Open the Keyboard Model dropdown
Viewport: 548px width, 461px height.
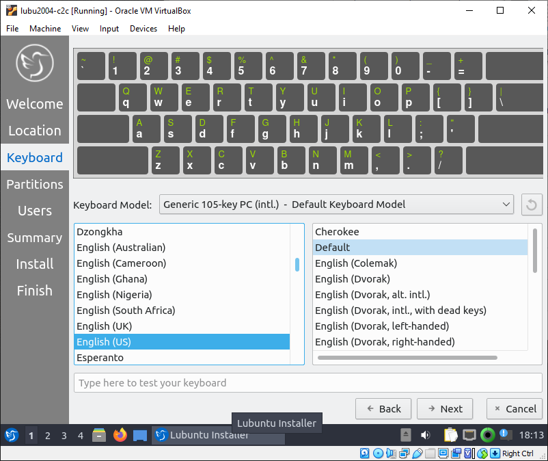pos(336,204)
